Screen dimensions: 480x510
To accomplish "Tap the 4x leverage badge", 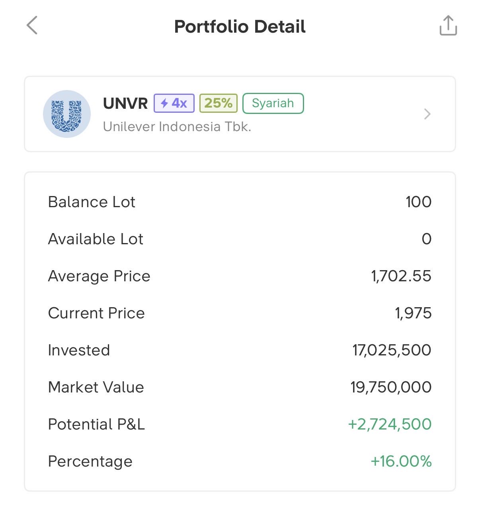I will (174, 103).
